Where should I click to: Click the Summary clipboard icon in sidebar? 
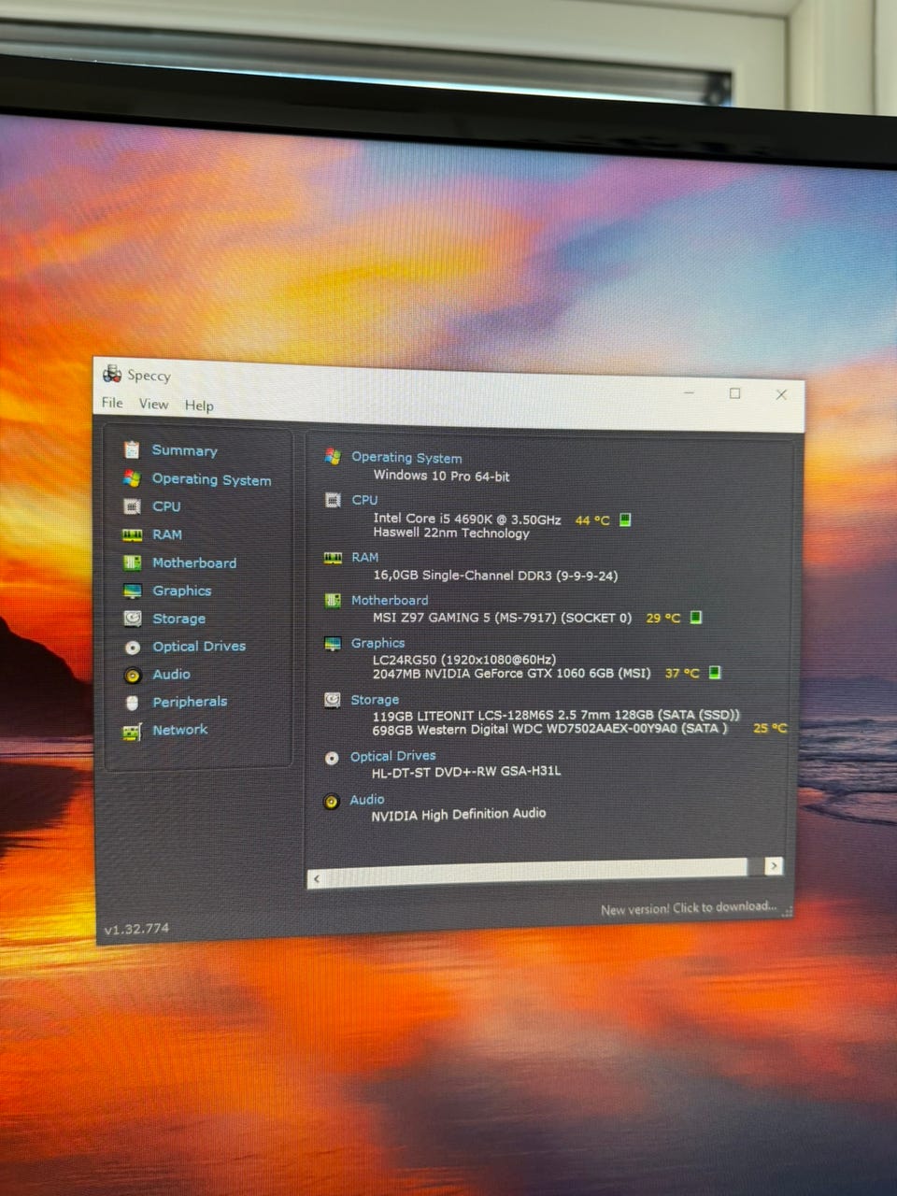[x=132, y=449]
